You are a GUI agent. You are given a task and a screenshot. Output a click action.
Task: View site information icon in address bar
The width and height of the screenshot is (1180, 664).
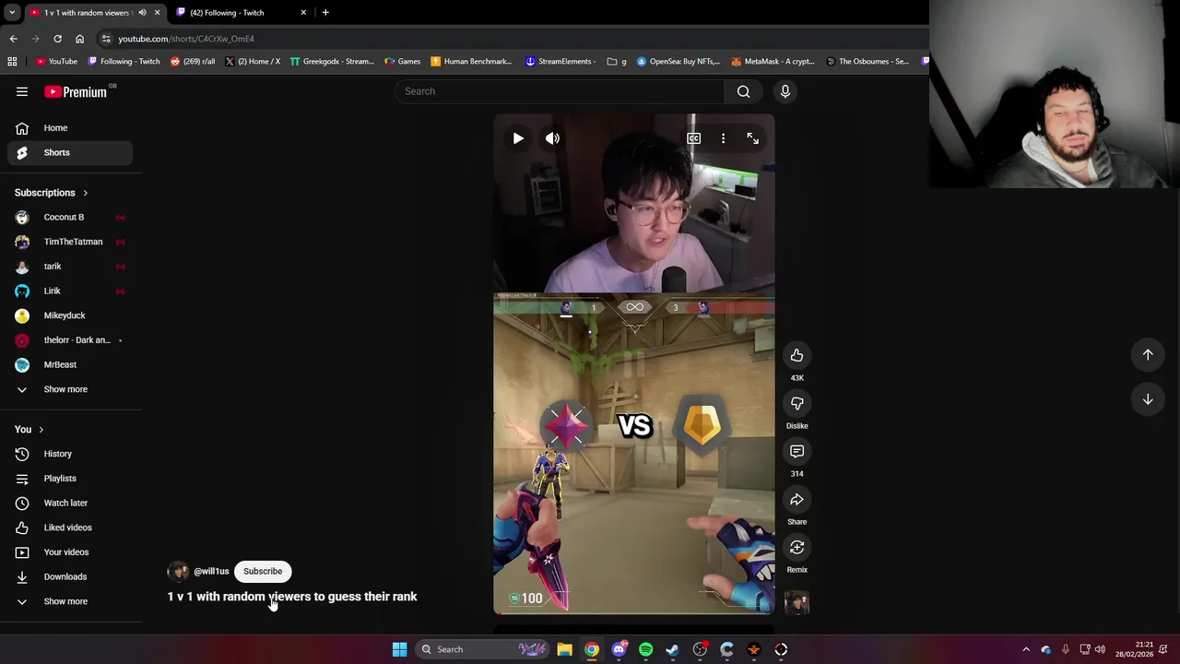[106, 39]
